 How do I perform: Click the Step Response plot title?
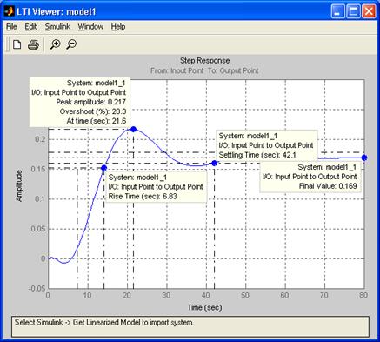205,61
